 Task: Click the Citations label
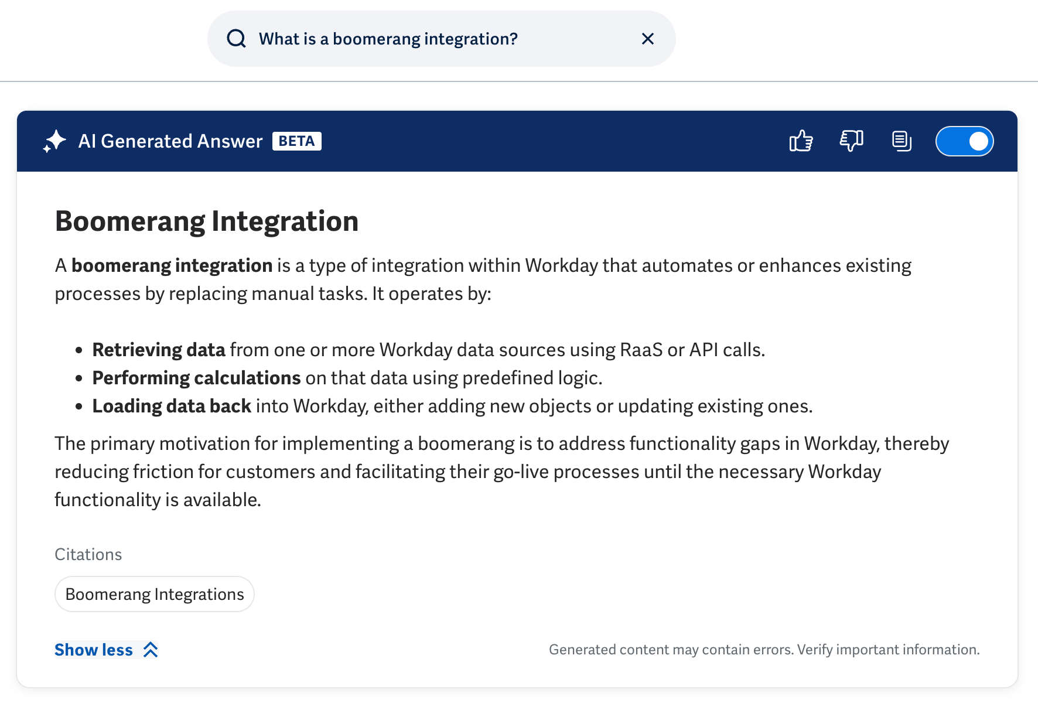pos(88,554)
